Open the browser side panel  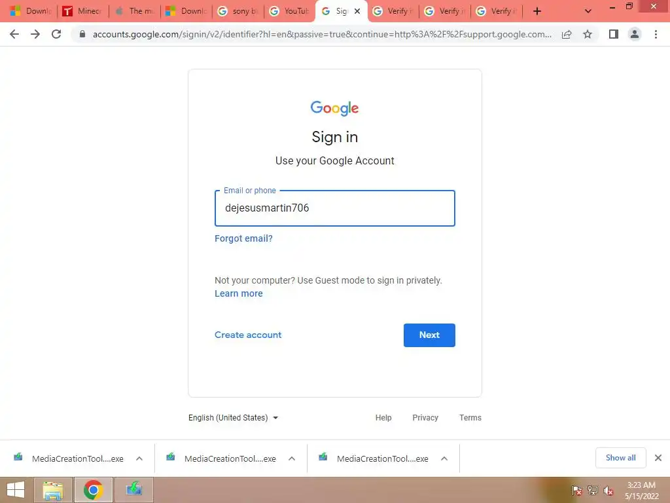(x=614, y=34)
